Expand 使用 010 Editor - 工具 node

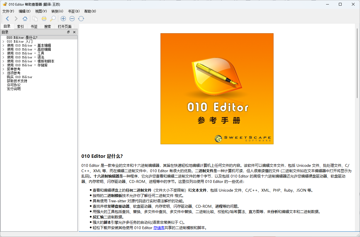[3, 53]
